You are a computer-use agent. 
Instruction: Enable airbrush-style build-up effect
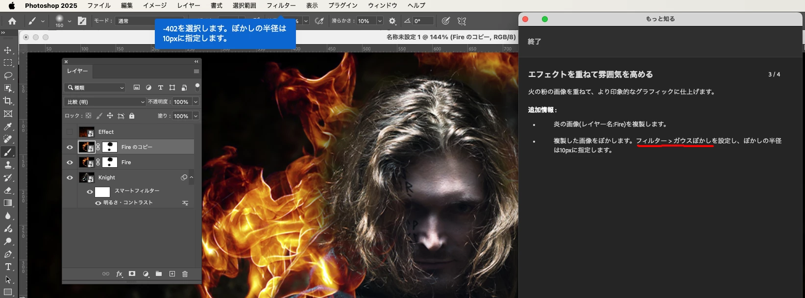(319, 21)
